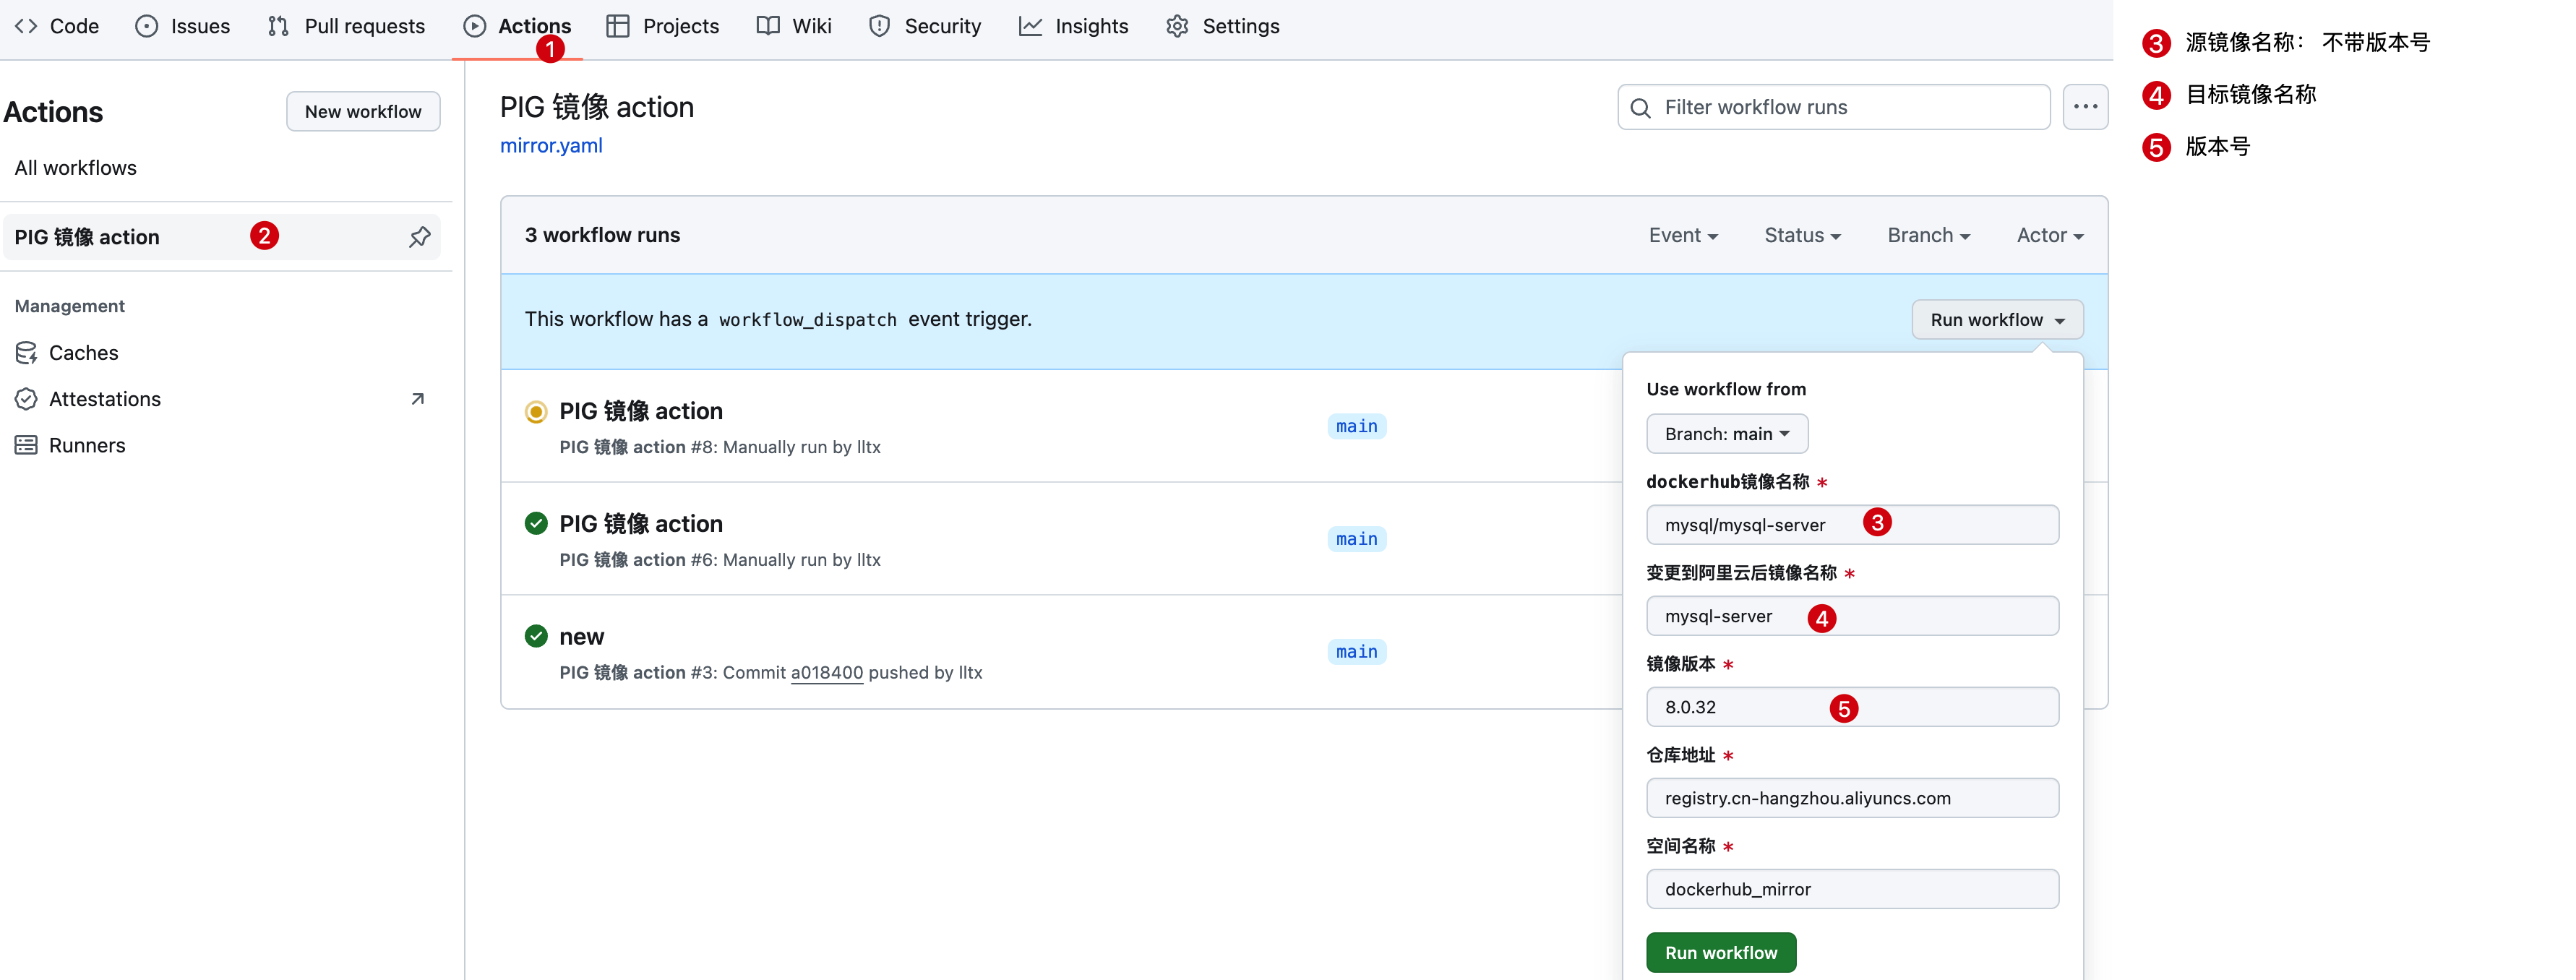Open the three-dots options menu
The height and width of the screenshot is (980, 2576).
(2085, 107)
